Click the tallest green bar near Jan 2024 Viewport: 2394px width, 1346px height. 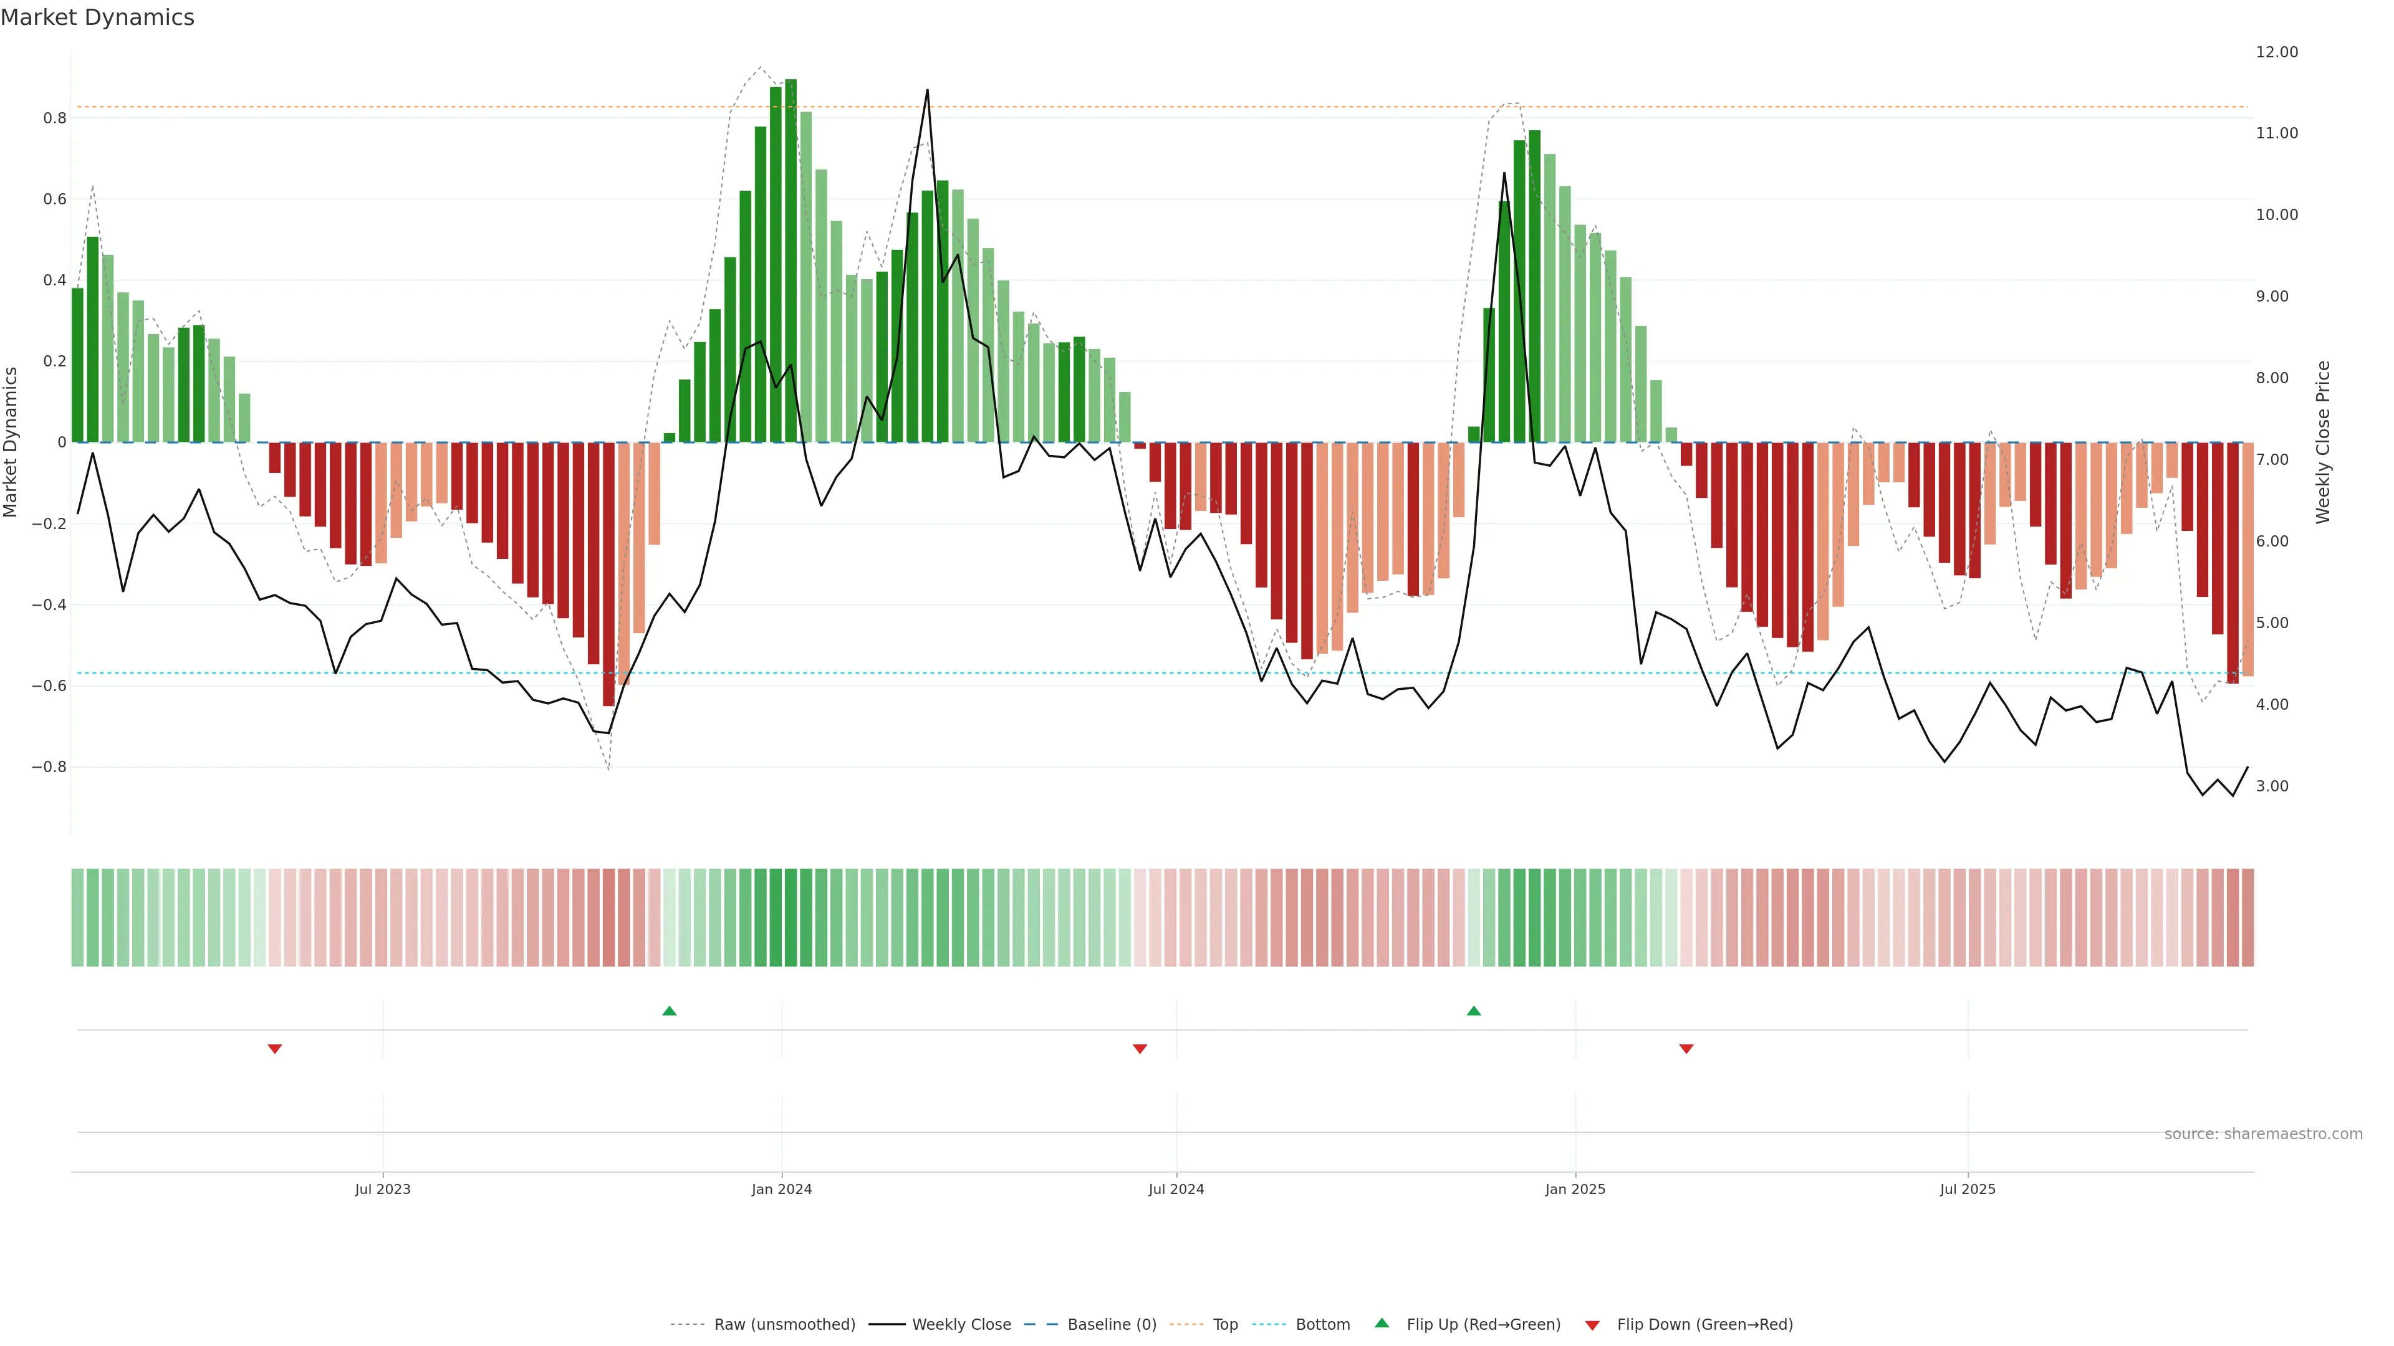coord(791,260)
